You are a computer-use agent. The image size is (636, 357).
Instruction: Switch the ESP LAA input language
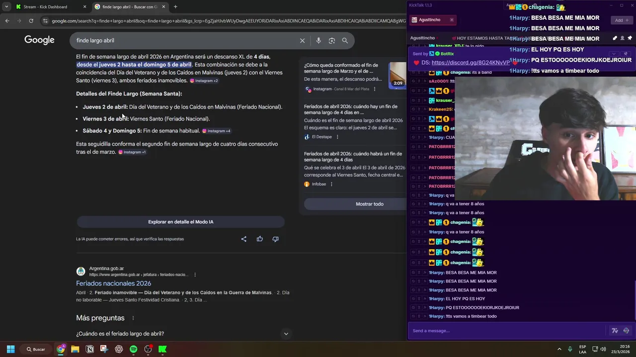tap(582, 349)
